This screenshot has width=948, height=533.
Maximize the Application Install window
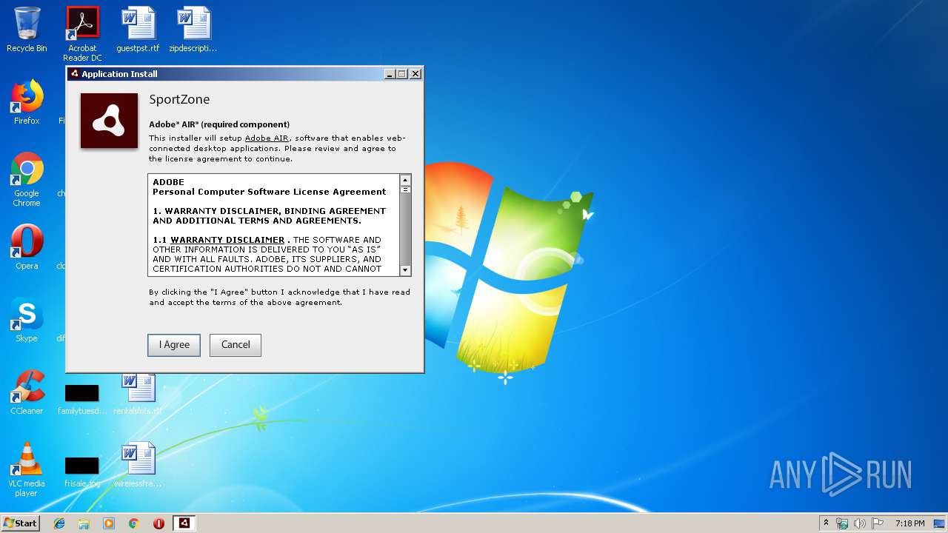402,74
